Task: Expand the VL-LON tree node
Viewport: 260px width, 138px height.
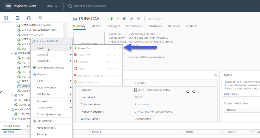Action: [12, 100]
